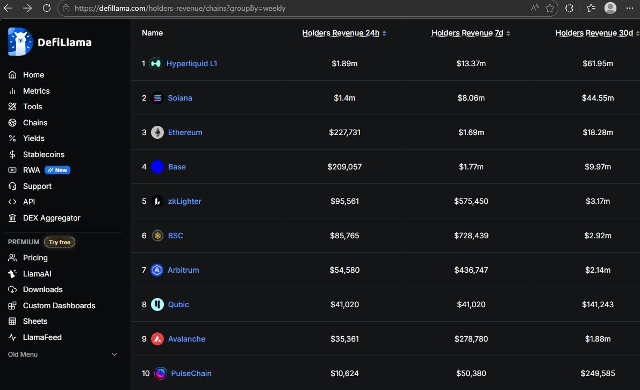The image size is (640, 390).
Task: Click the browser forward arrow
Action: [27, 8]
